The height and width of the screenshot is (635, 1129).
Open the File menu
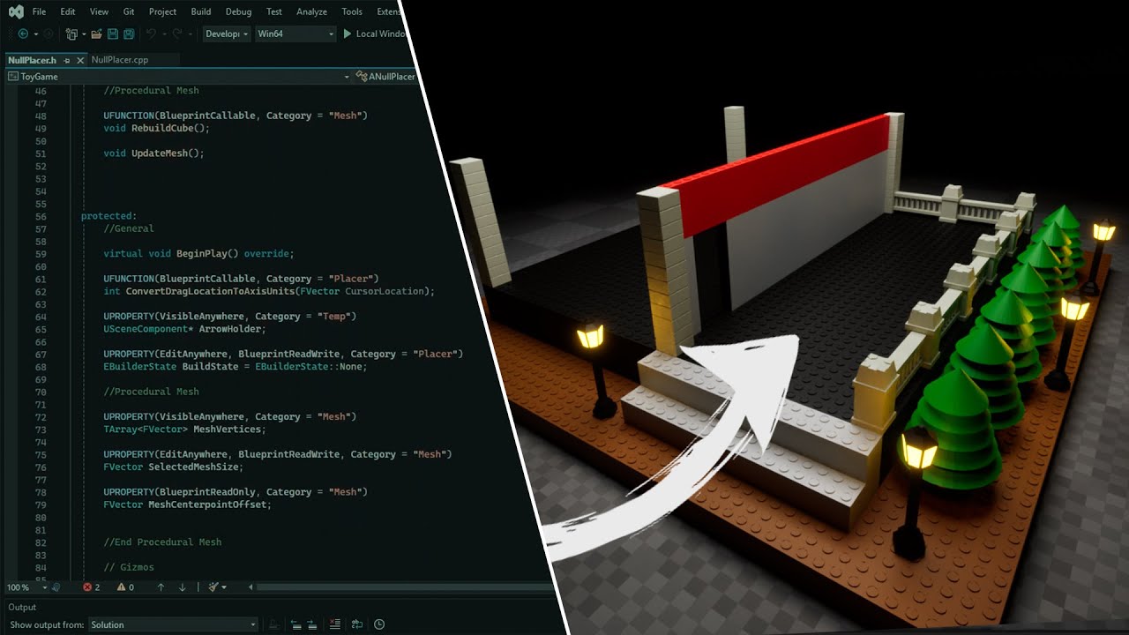39,11
